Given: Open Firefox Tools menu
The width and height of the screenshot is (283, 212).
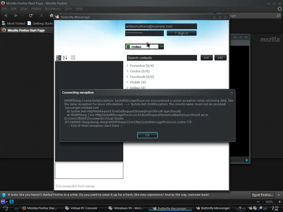Looking at the screenshot, I should (x=68, y=9).
